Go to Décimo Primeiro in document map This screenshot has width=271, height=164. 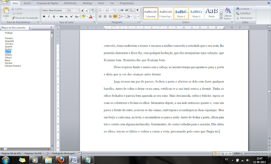13,66
